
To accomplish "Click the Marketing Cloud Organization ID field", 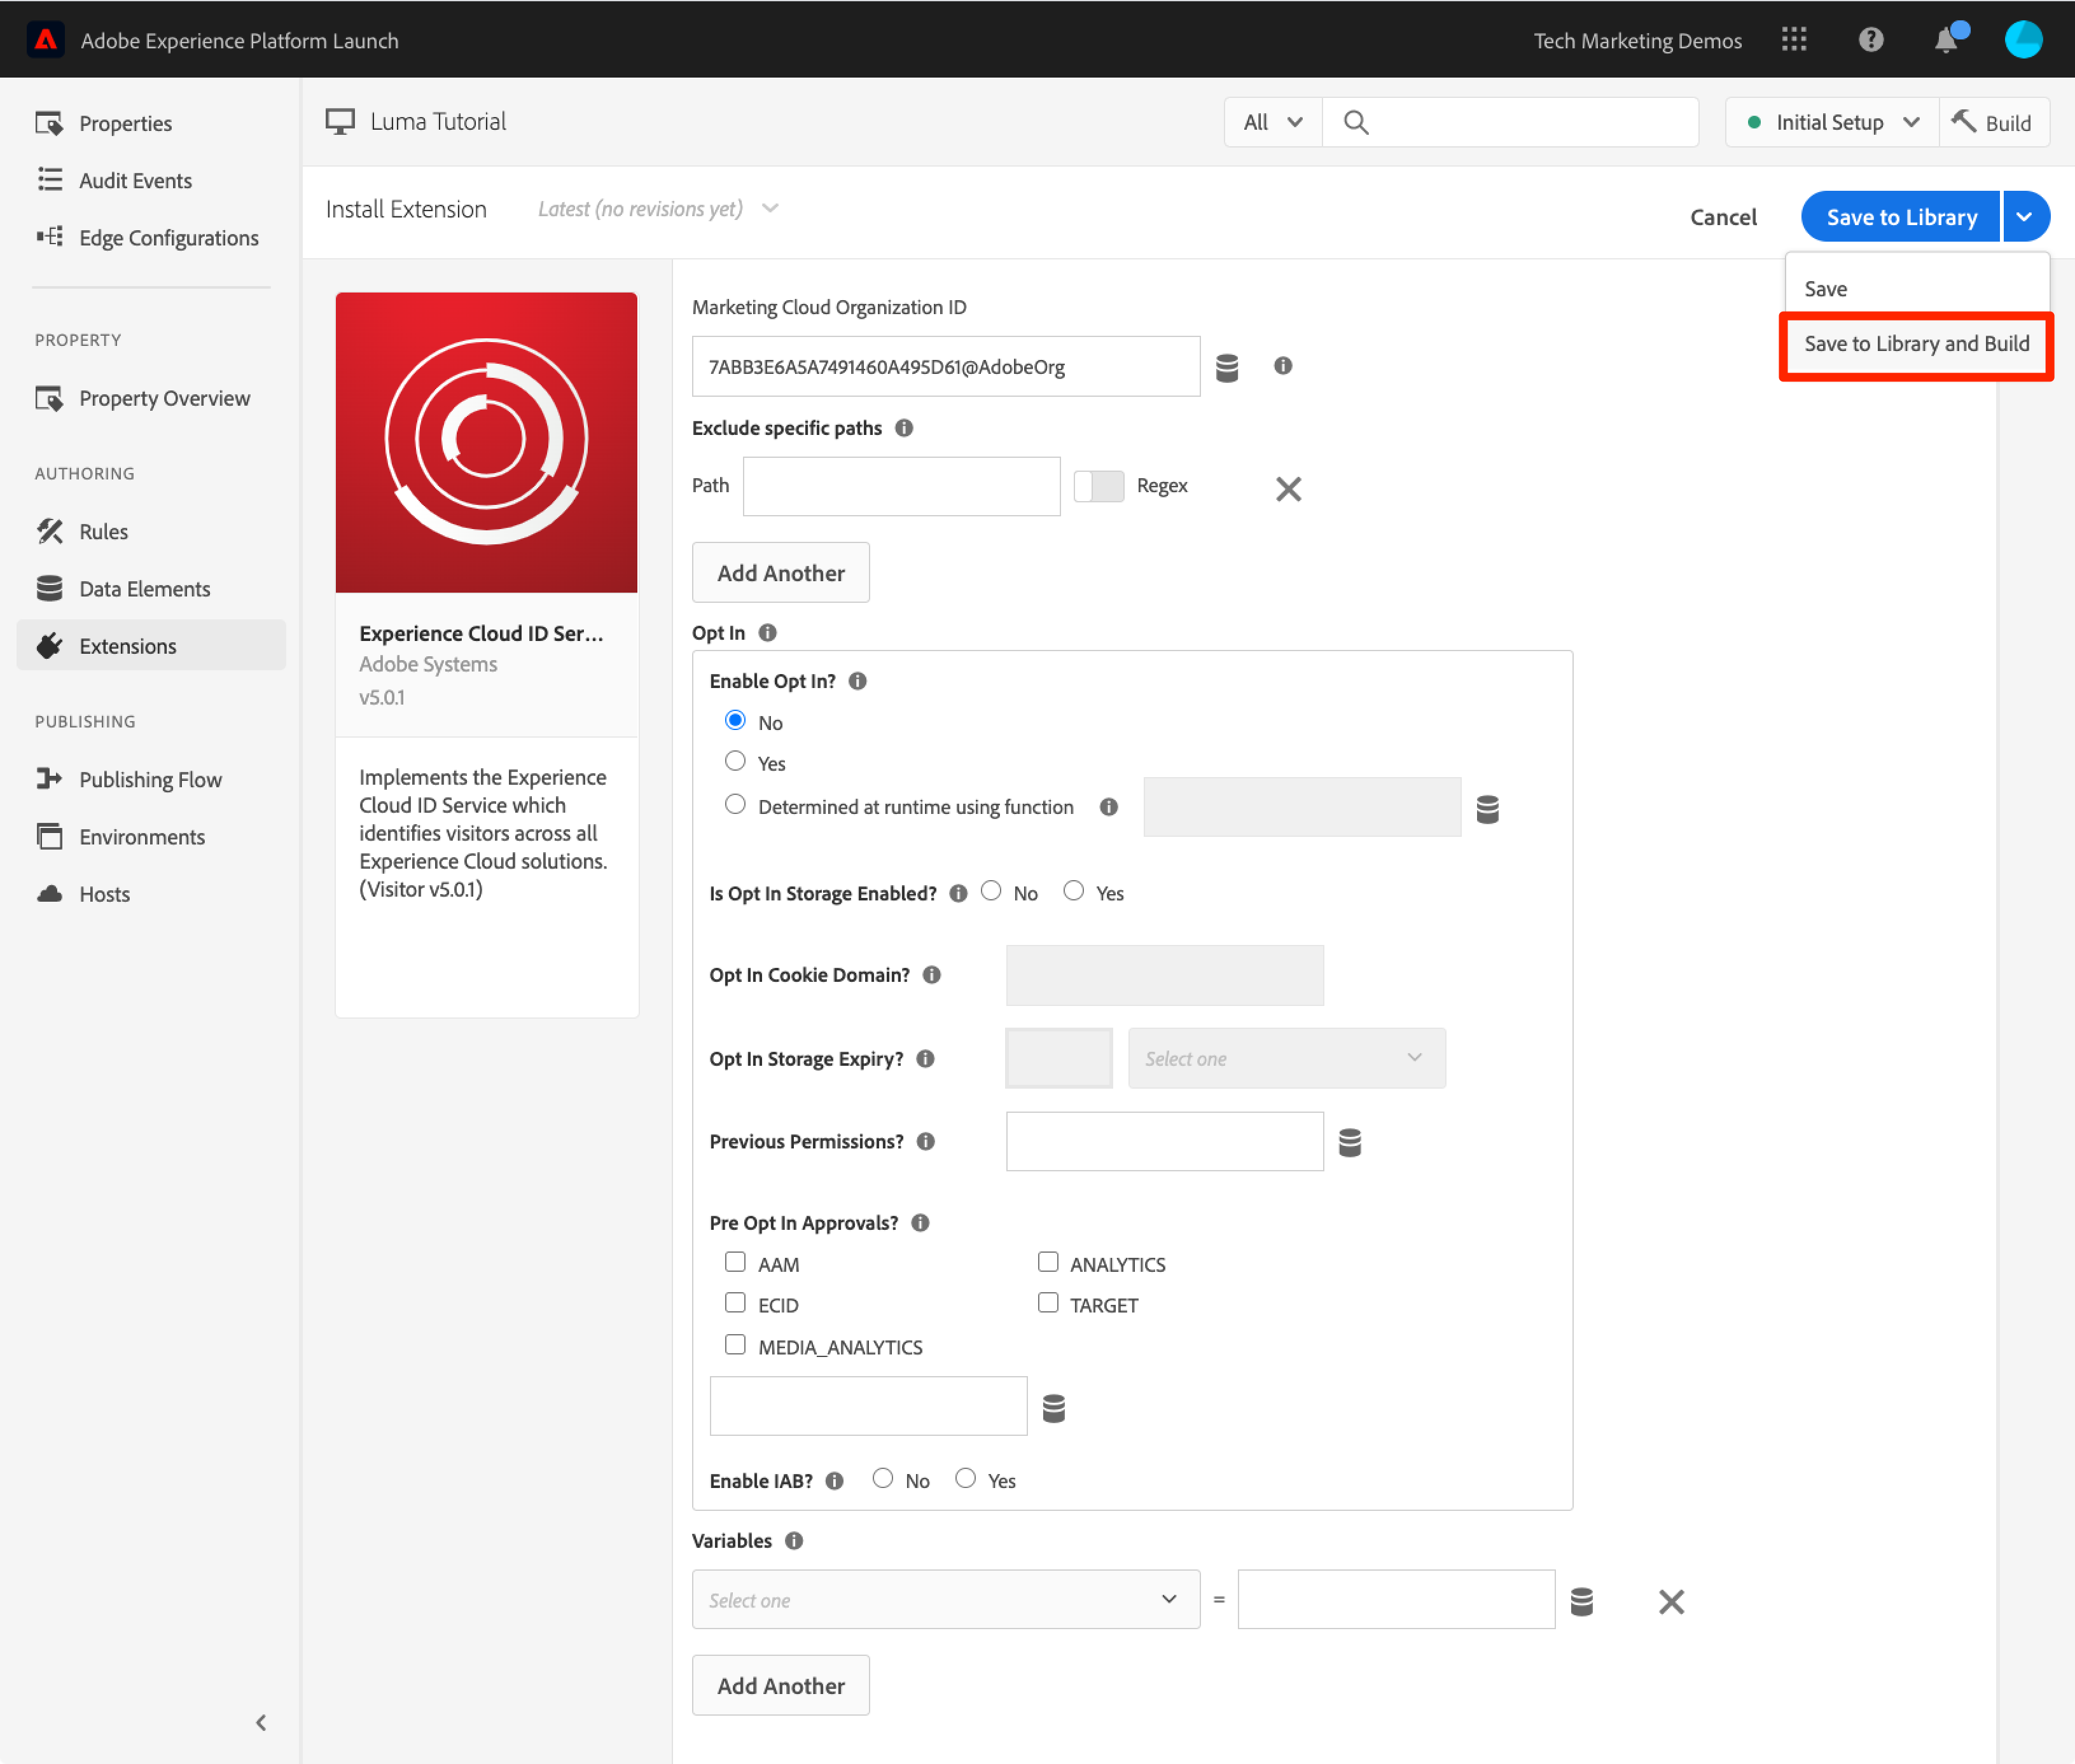I will (x=945, y=367).
